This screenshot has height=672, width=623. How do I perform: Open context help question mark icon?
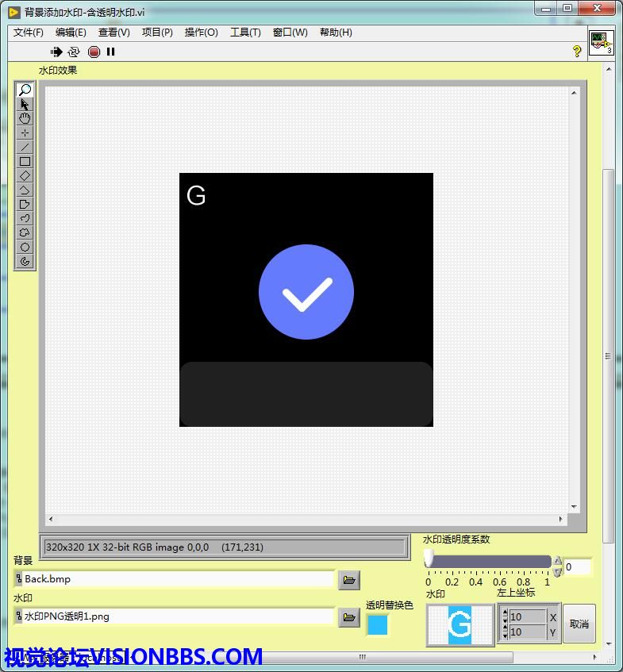[x=577, y=52]
